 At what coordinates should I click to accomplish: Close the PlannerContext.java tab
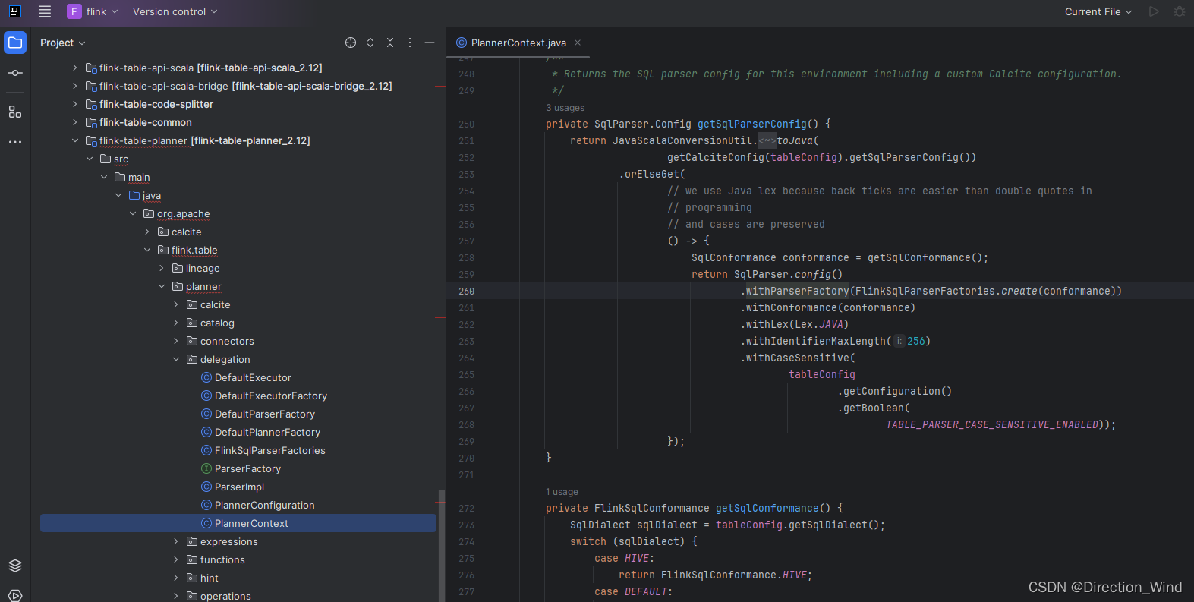[578, 43]
